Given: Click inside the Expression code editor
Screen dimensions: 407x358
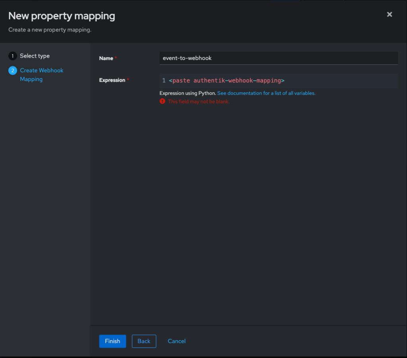Looking at the screenshot, I should (318, 81).
